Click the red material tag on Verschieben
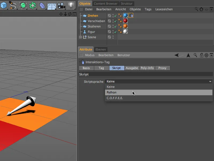The width and height of the screenshot is (214, 161). click(125, 21)
